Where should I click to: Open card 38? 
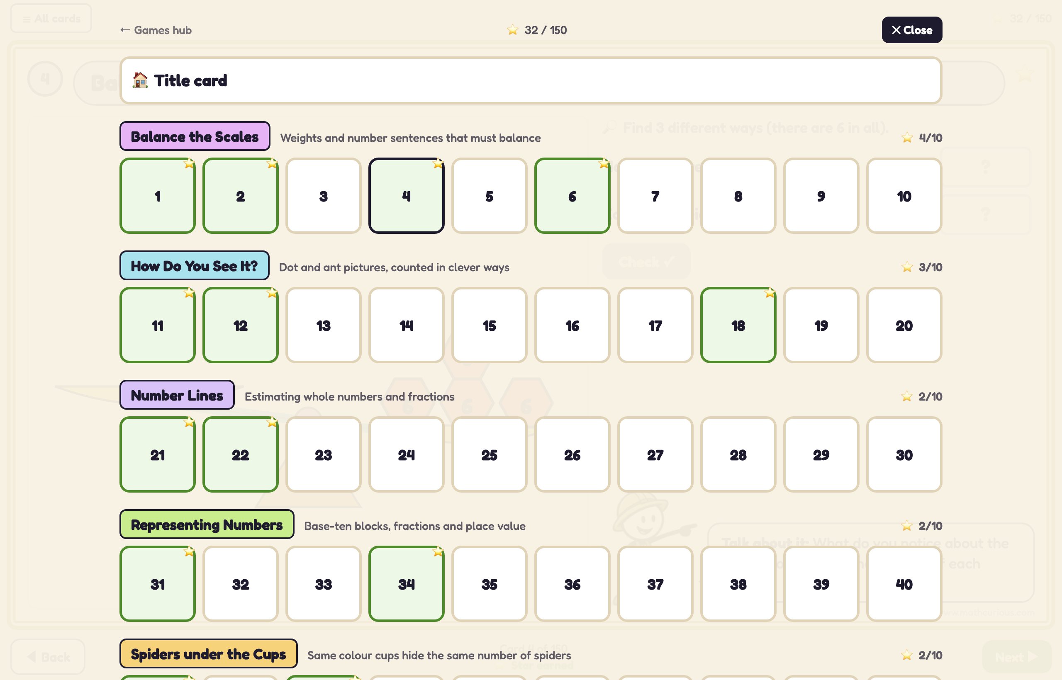coord(738,584)
